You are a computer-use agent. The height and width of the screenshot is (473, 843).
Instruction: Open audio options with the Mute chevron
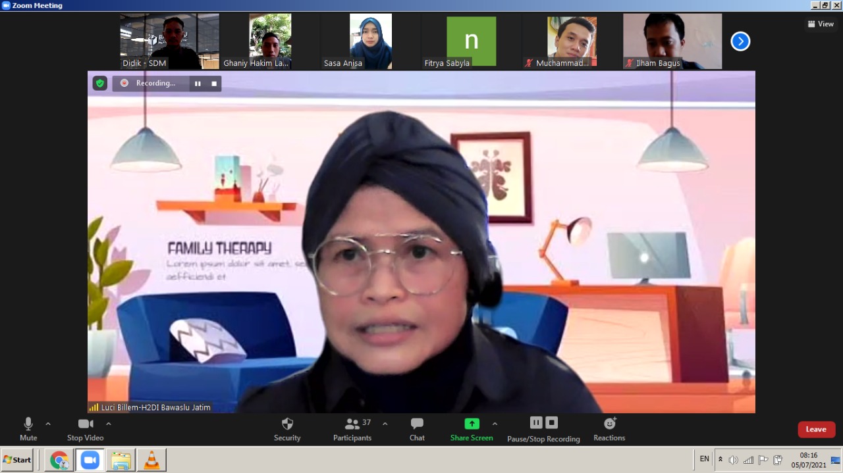click(47, 424)
